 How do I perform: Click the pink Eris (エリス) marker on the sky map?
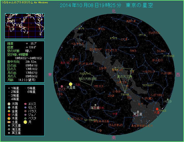pyautogui.click(x=62, y=86)
